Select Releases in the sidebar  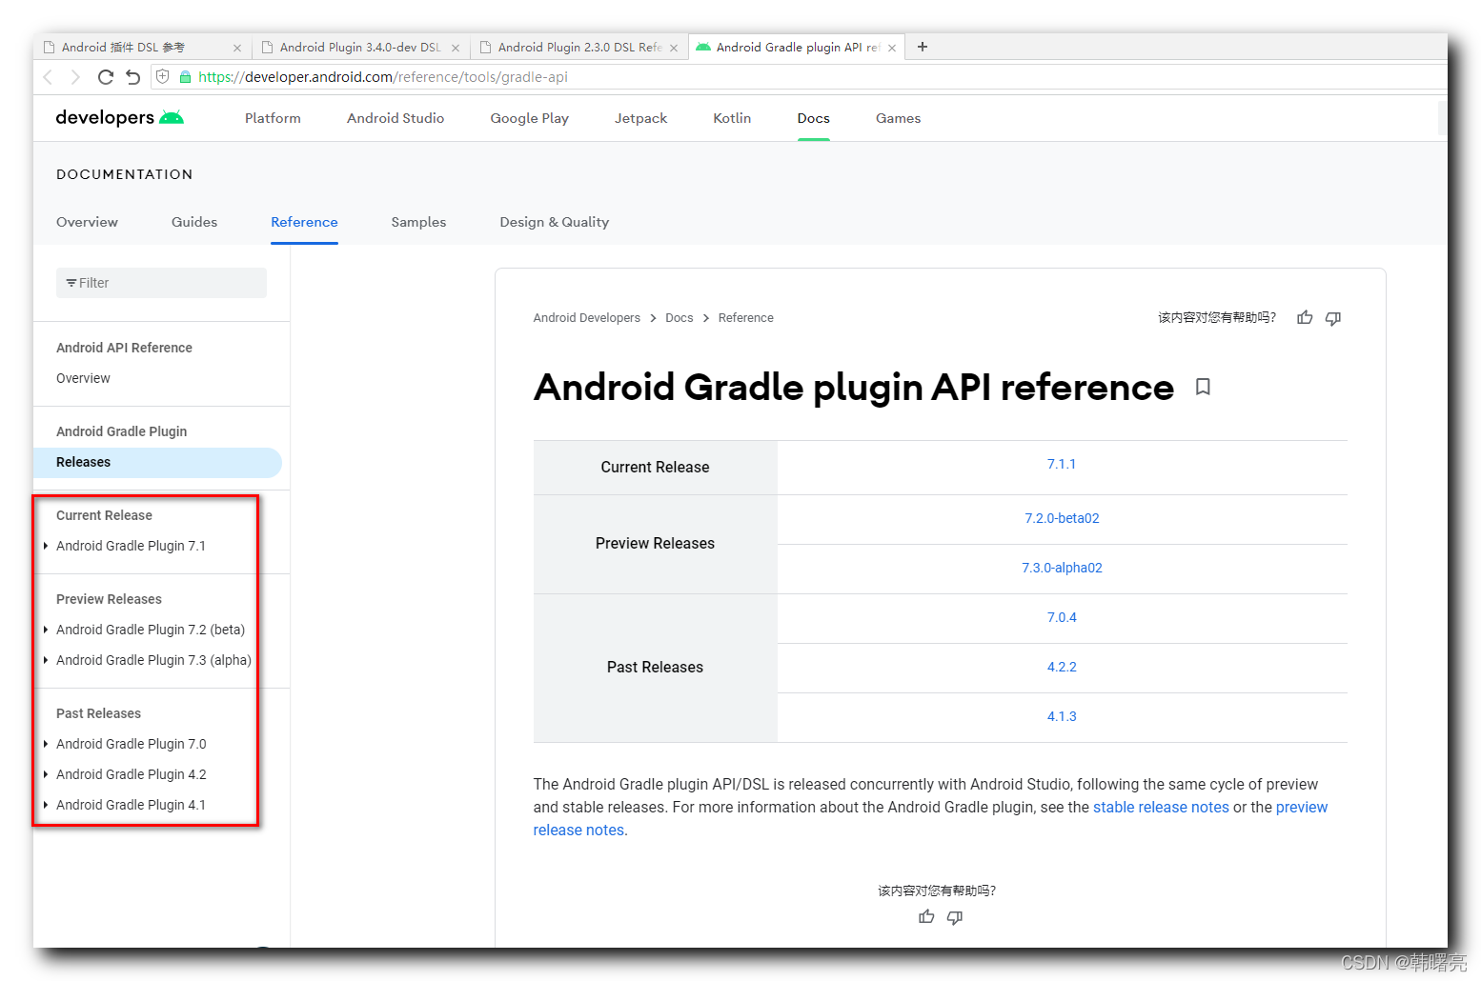pyautogui.click(x=157, y=462)
